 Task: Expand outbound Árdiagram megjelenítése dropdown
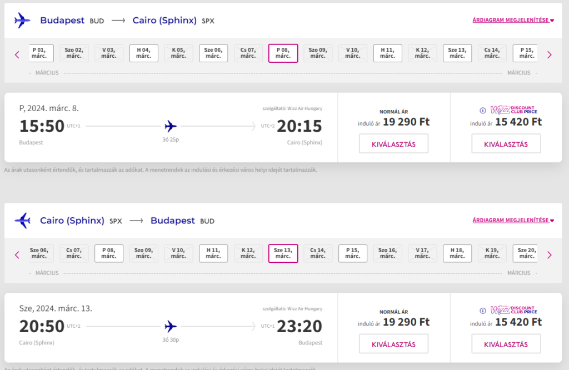point(513,20)
